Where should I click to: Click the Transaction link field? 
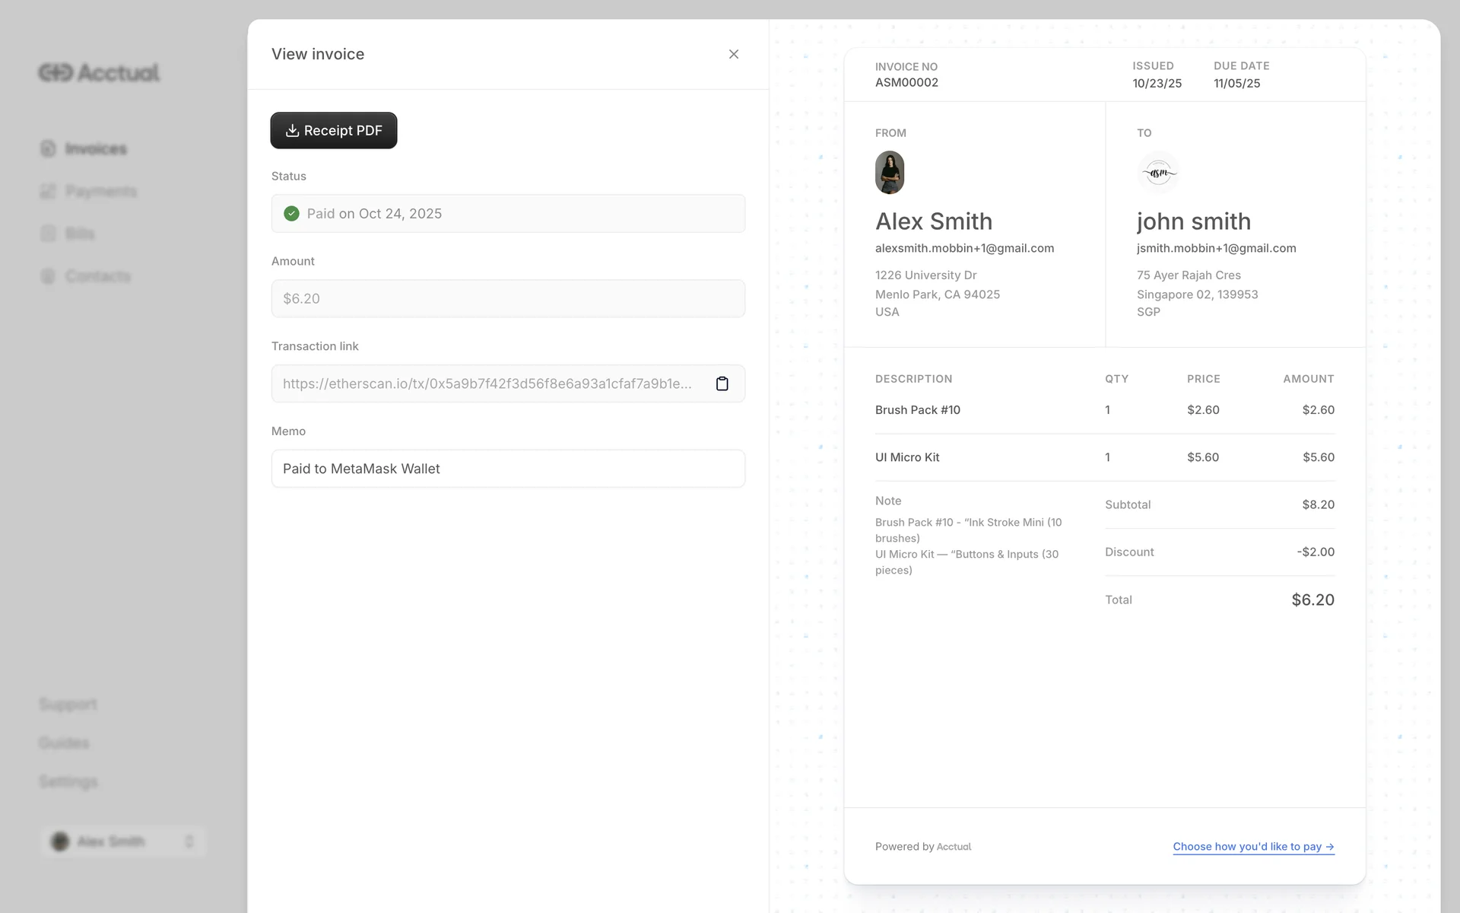pyautogui.click(x=487, y=383)
